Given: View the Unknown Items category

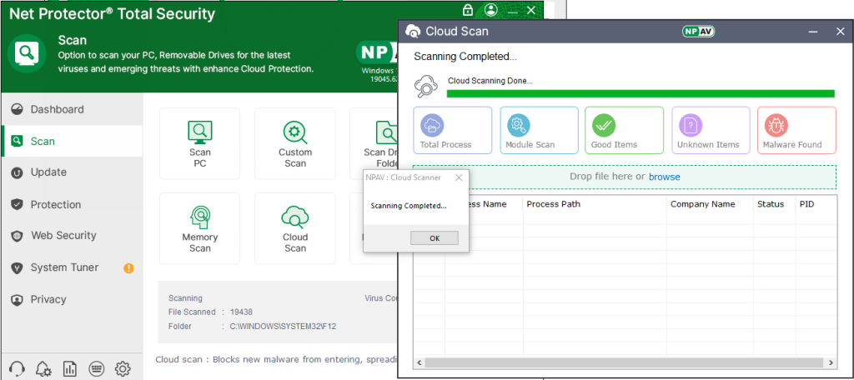Looking at the screenshot, I should tap(711, 130).
